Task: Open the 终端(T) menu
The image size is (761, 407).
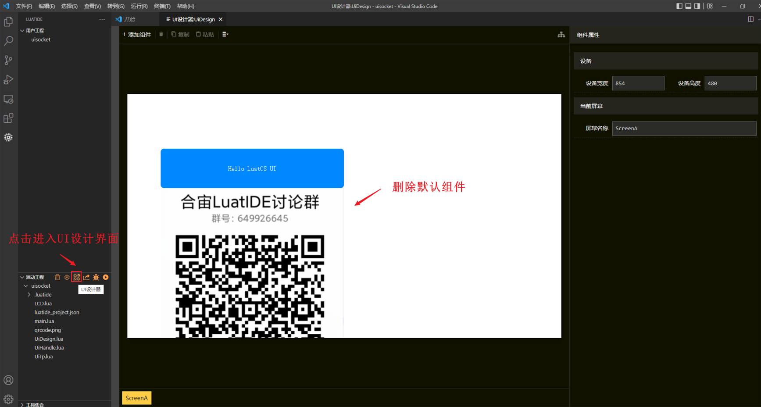Action: pyautogui.click(x=162, y=6)
